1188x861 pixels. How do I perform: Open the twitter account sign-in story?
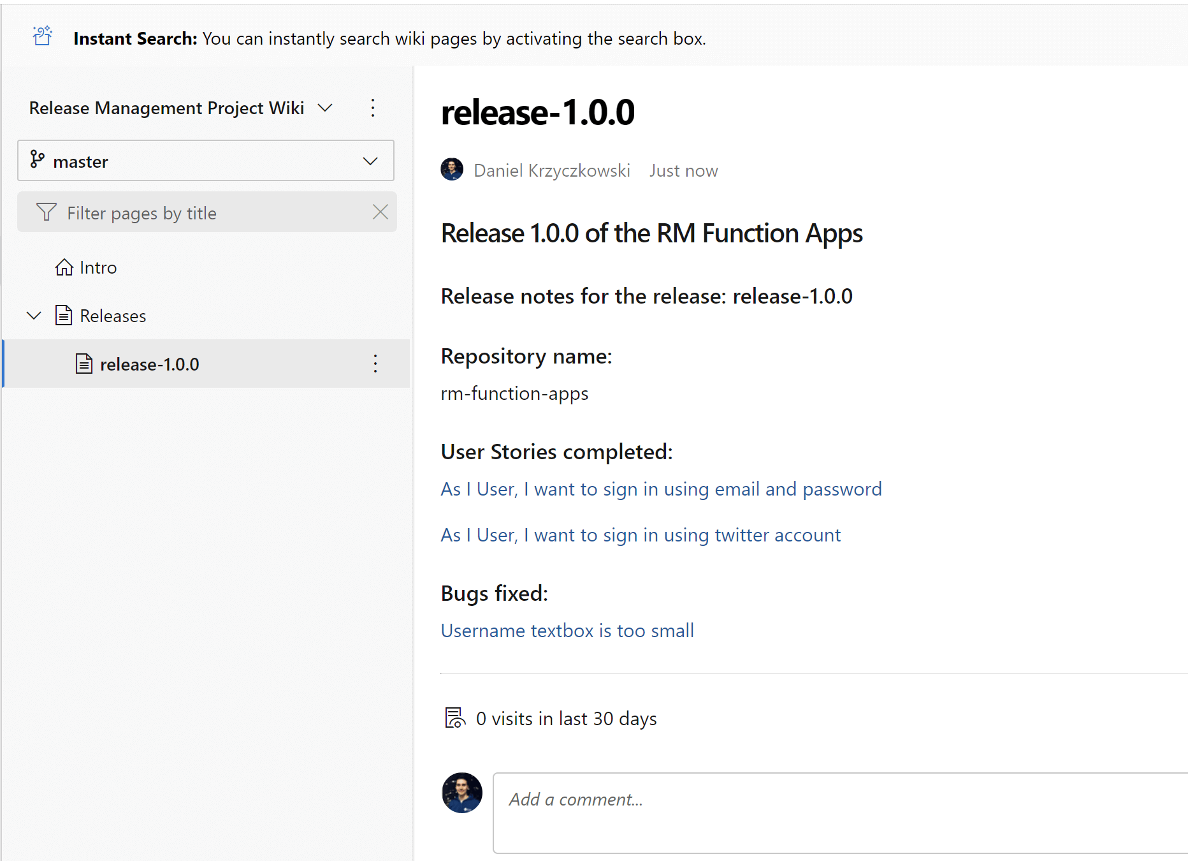pyautogui.click(x=641, y=535)
